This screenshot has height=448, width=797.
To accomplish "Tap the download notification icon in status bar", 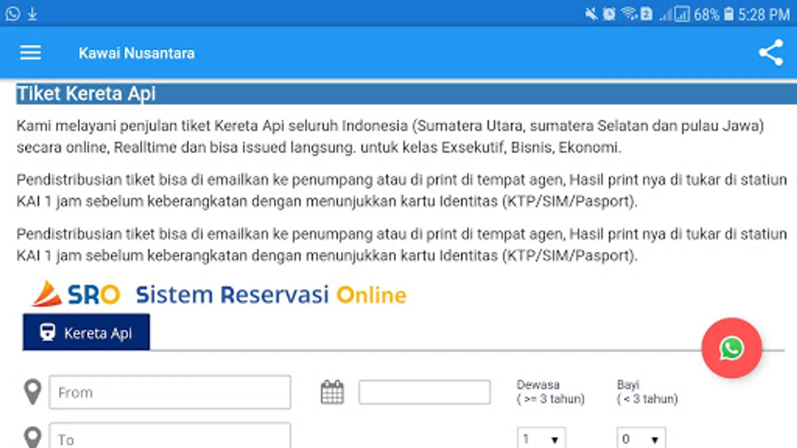I will pyautogui.click(x=32, y=14).
